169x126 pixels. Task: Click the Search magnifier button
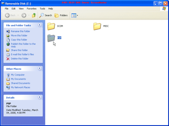click(46, 15)
